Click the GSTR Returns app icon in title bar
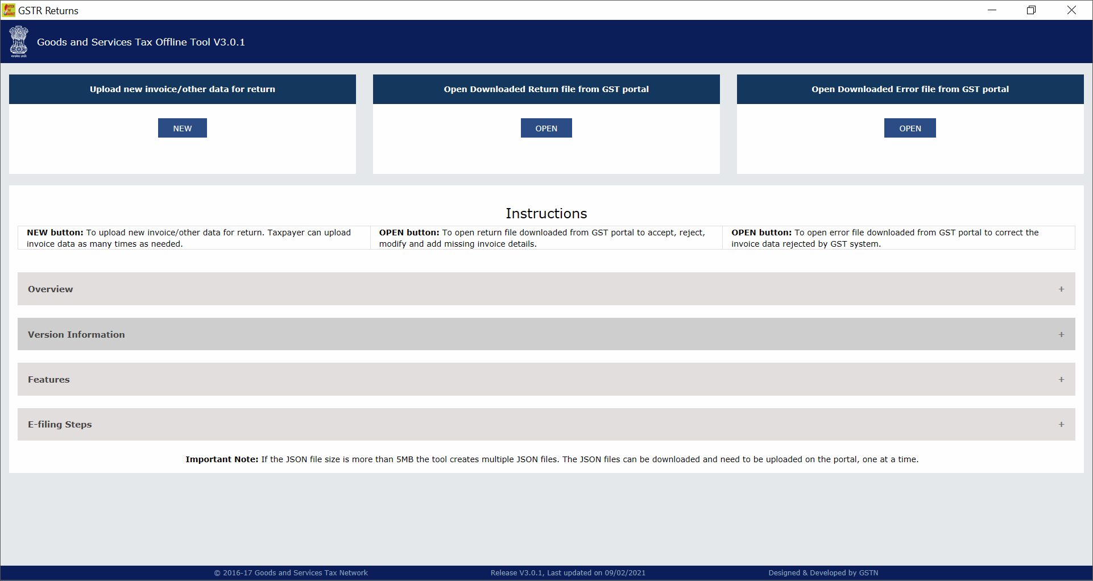This screenshot has width=1093, height=581. 9,10
